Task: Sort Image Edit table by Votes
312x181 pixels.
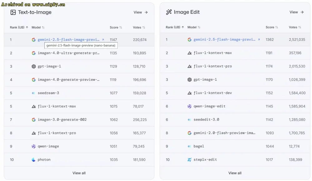Action: 295,27
